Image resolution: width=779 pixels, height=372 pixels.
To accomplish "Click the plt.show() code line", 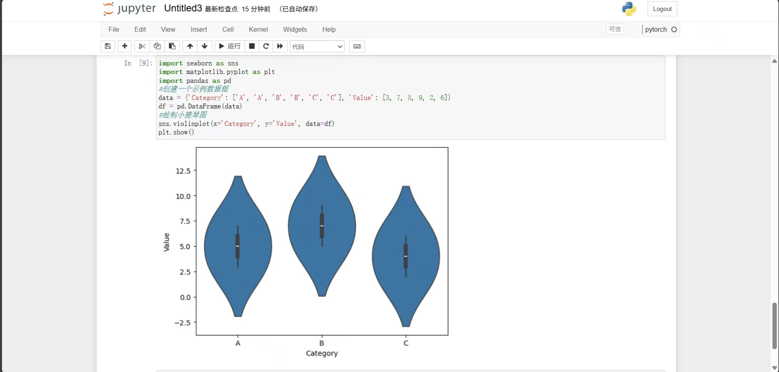I will click(x=176, y=132).
